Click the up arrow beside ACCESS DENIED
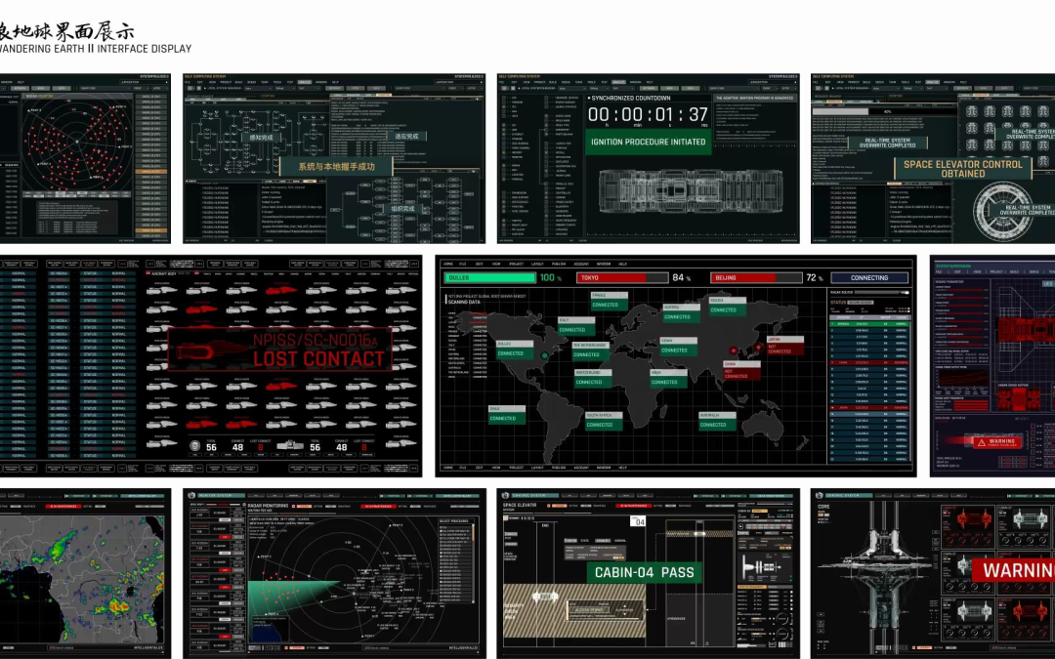This screenshot has height=659, width=1055. (x=625, y=606)
